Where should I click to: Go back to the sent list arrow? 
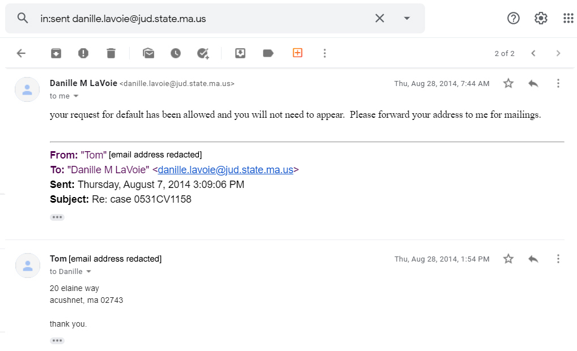coord(22,53)
